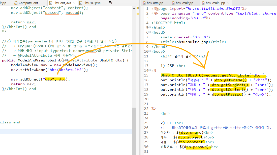This screenshot has width=277, height=155.
Task: Click the 'new ModelAndView()' statement line
Action: (54, 65)
